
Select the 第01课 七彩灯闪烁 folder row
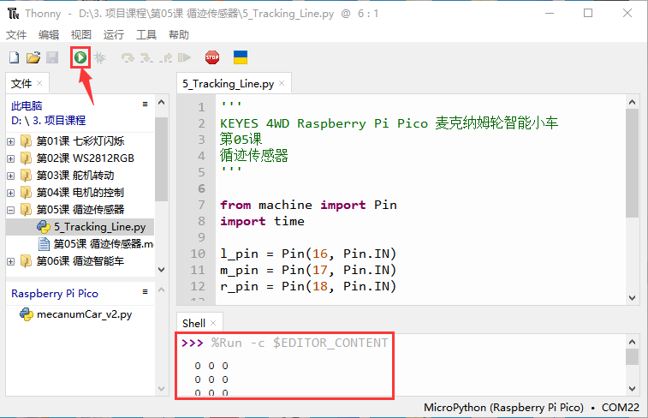tap(80, 141)
